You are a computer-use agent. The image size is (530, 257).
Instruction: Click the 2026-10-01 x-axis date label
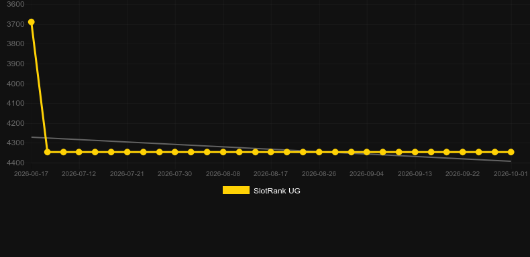click(511, 174)
